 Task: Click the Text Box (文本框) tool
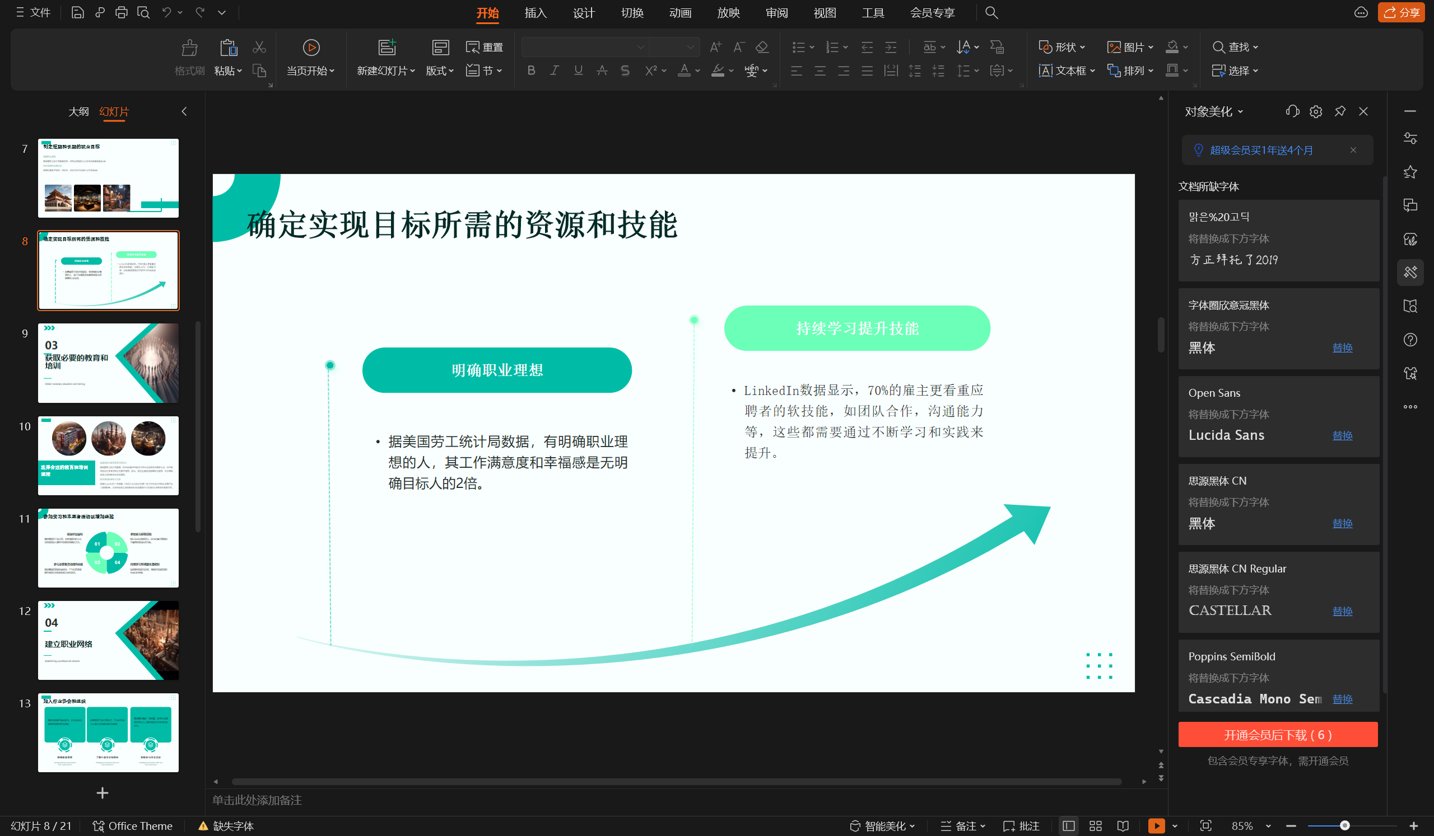coord(1067,71)
